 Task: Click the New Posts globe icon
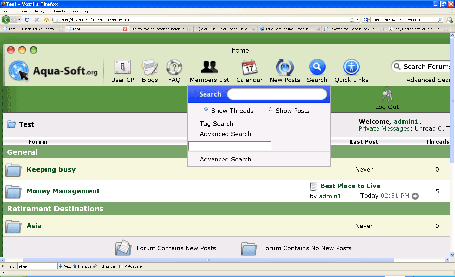pos(285,67)
